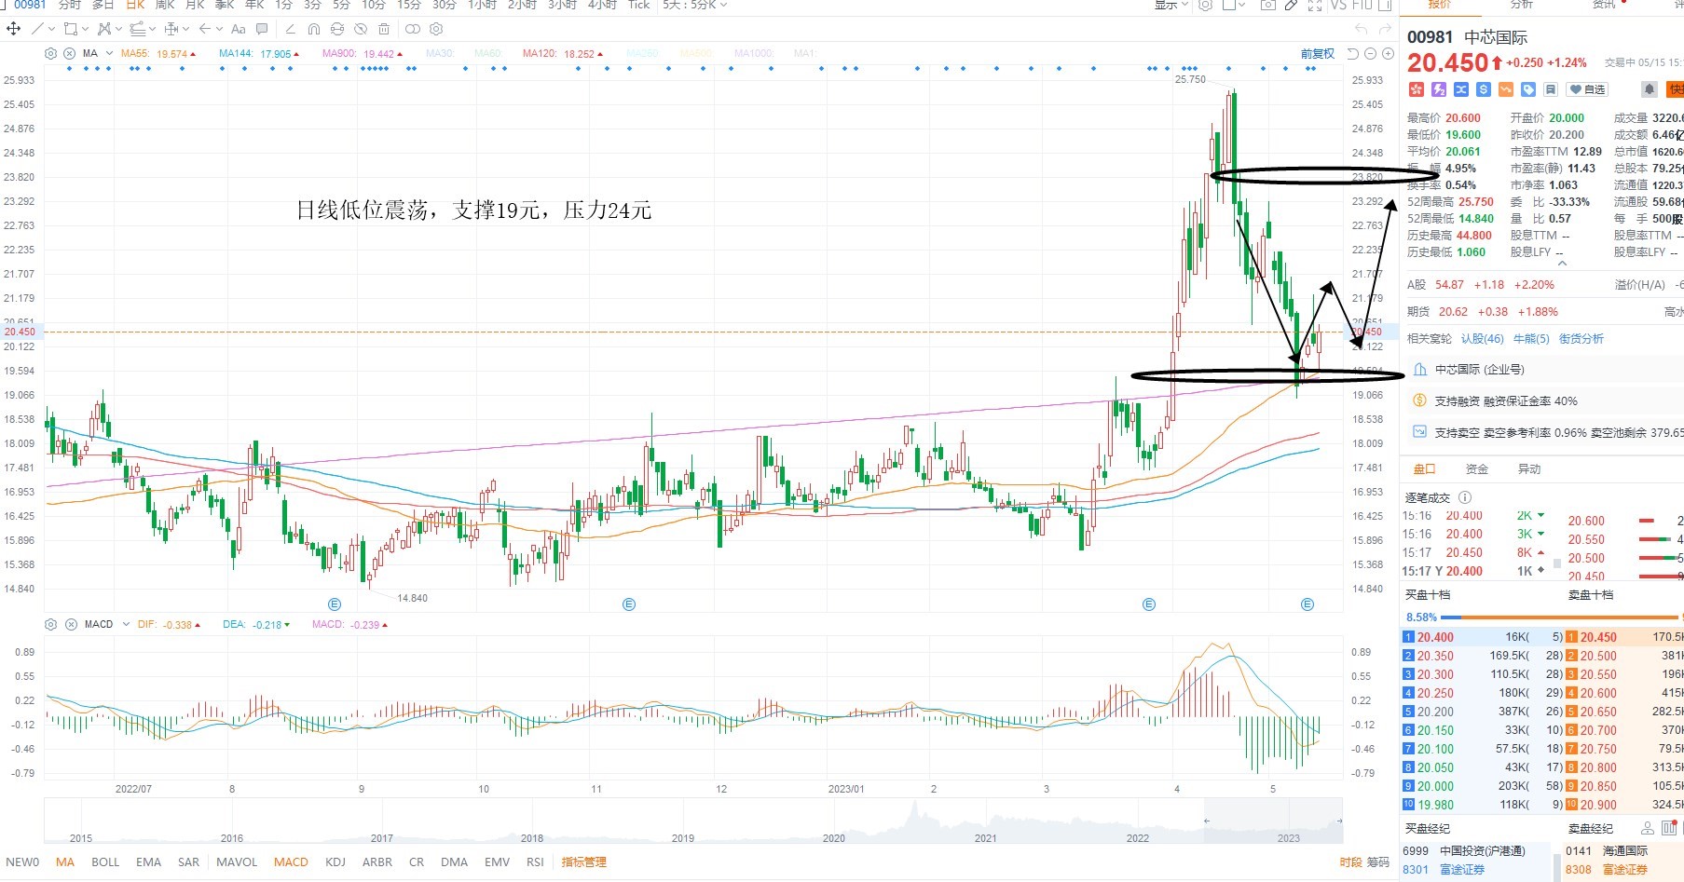Image resolution: width=1684 pixels, height=882 pixels.
Task: Click the Hong Kong market flag badge
Action: pyautogui.click(x=1417, y=89)
